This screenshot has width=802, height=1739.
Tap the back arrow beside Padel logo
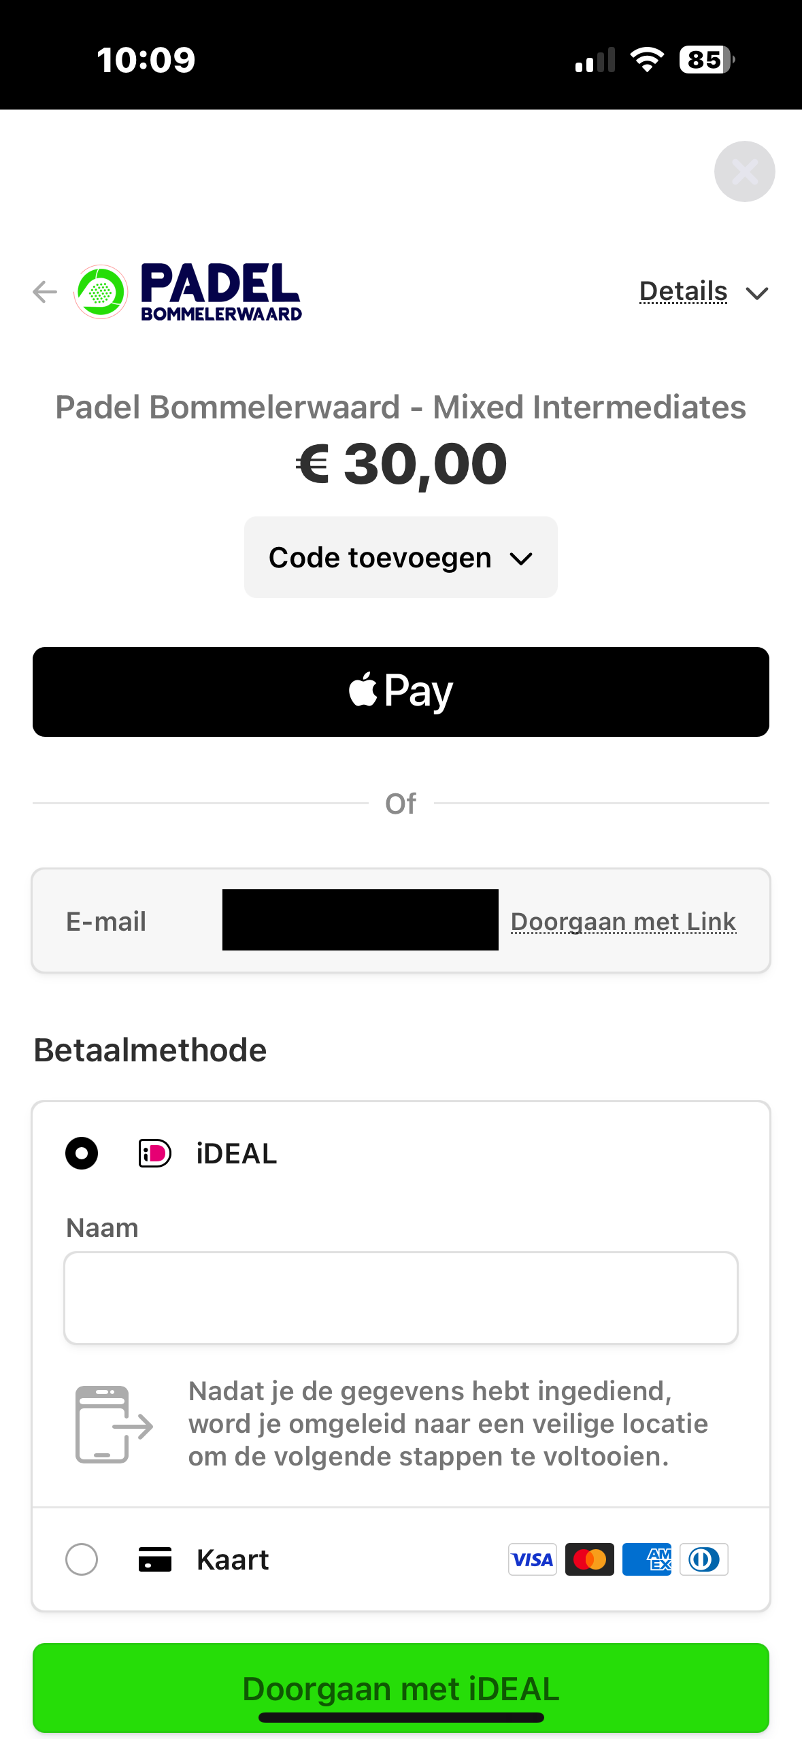coord(45,292)
